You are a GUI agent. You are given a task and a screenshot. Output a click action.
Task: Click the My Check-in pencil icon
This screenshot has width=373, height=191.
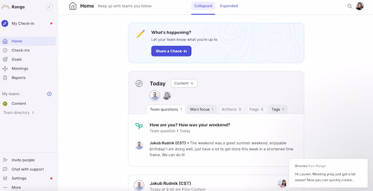coord(5,23)
